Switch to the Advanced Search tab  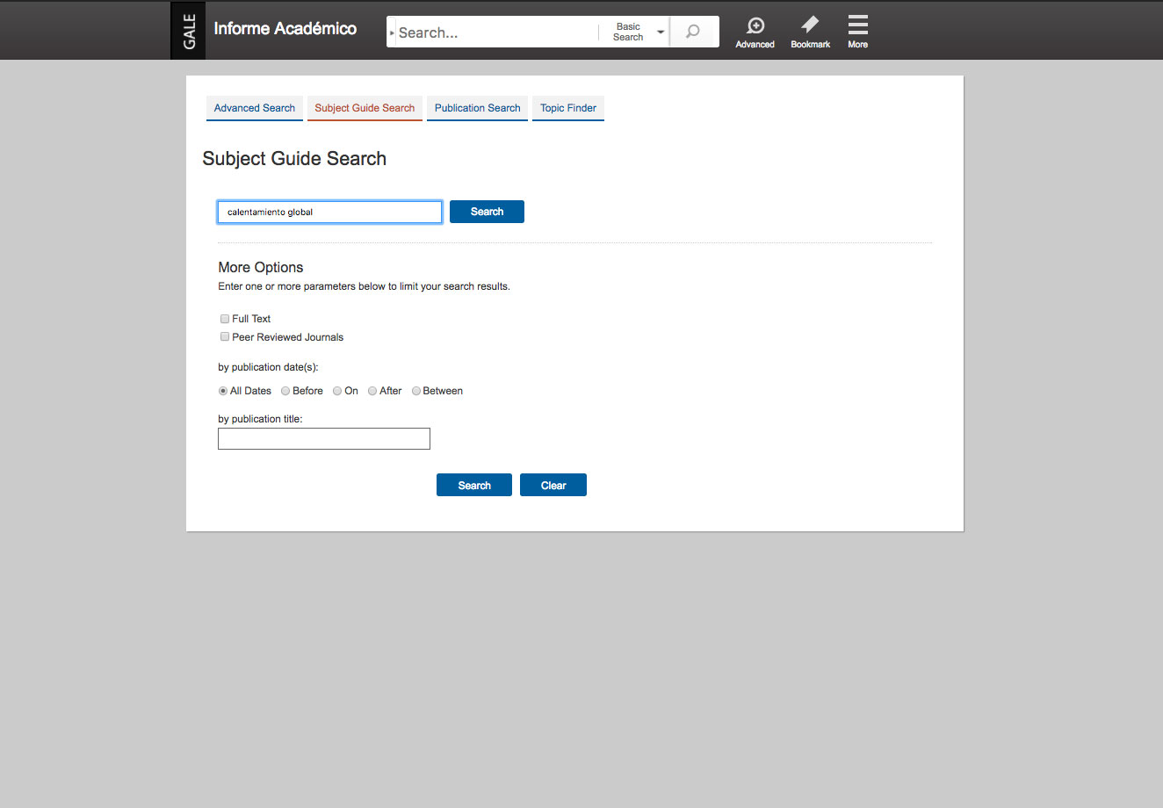click(x=255, y=108)
